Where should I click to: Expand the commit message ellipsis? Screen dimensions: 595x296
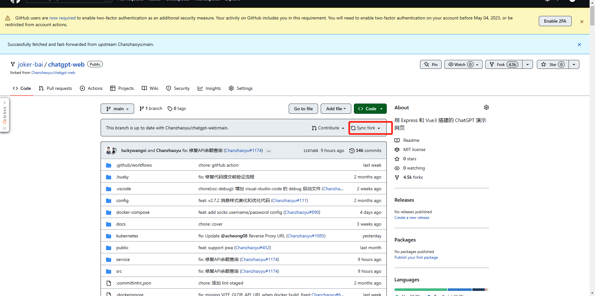[x=269, y=151]
